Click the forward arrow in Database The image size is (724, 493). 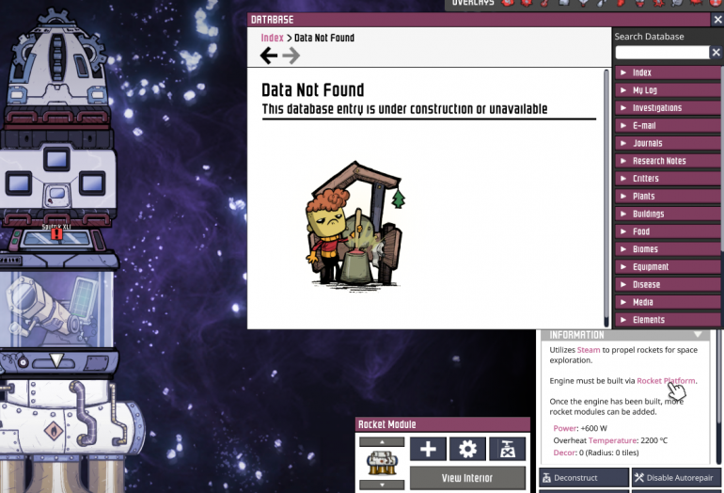[291, 56]
